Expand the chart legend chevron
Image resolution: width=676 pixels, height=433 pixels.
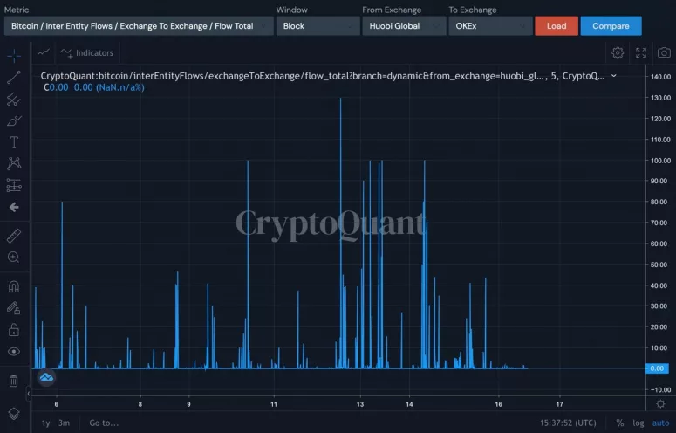tap(614, 76)
